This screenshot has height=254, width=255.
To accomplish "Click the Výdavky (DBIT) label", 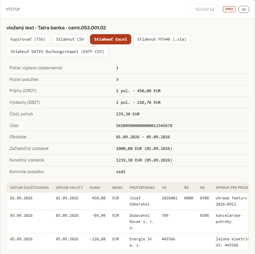I will [x=25, y=102].
